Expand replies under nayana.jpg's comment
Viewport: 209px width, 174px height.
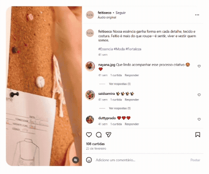[x=120, y=84]
